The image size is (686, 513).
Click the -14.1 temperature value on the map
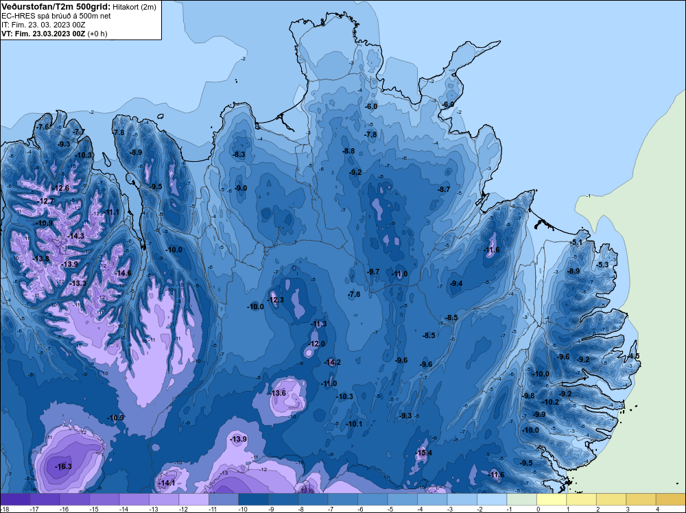(167, 484)
